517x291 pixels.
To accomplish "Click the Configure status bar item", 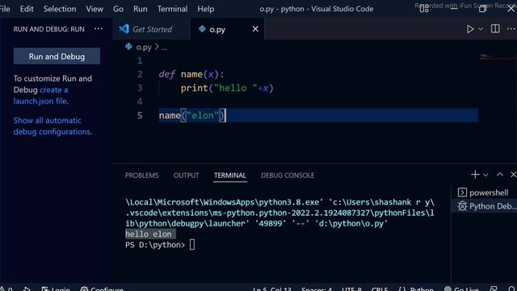I will [x=102, y=289].
